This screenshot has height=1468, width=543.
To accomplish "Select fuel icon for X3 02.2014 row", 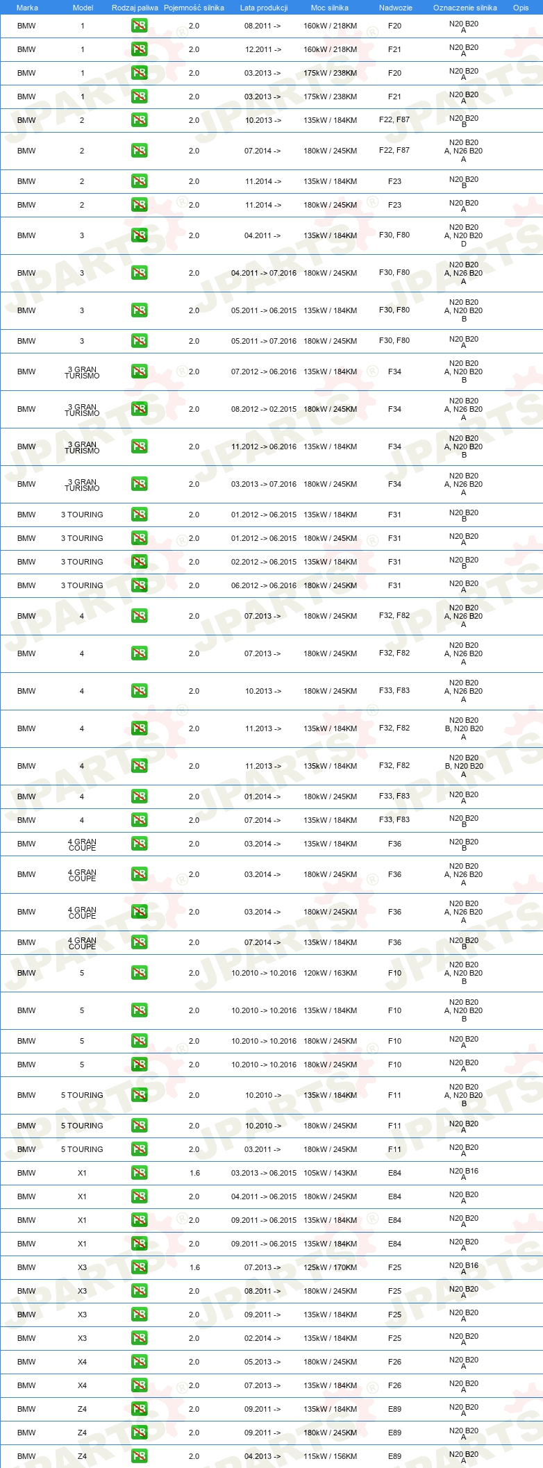I will tap(139, 1338).
